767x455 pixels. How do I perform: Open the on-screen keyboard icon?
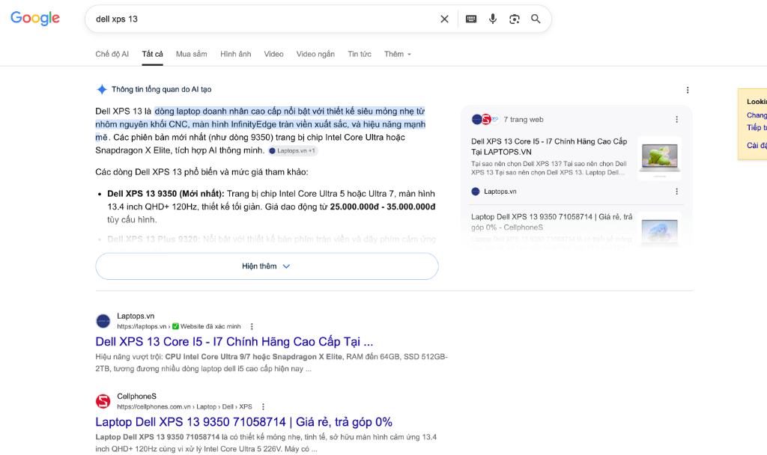[x=471, y=19]
